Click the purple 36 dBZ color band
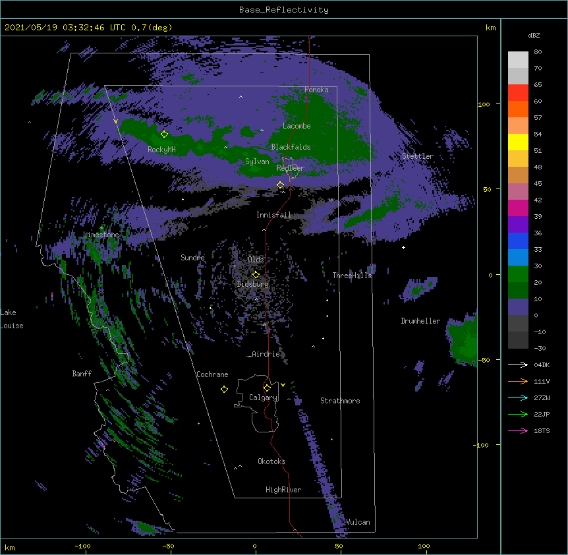The height and width of the screenshot is (555, 568). pos(518,225)
